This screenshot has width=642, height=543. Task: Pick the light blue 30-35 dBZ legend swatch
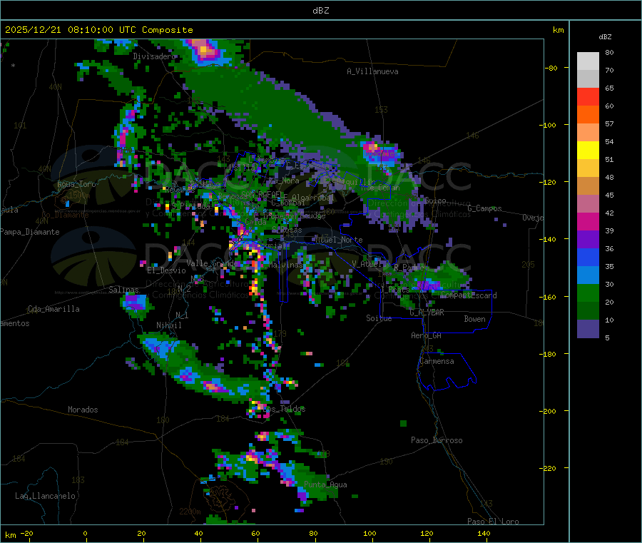[588, 275]
